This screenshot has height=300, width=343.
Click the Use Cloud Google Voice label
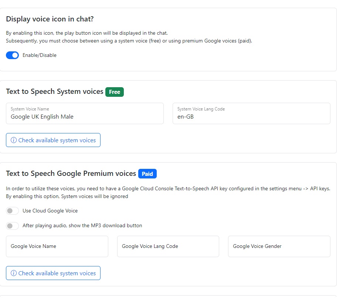point(50,211)
